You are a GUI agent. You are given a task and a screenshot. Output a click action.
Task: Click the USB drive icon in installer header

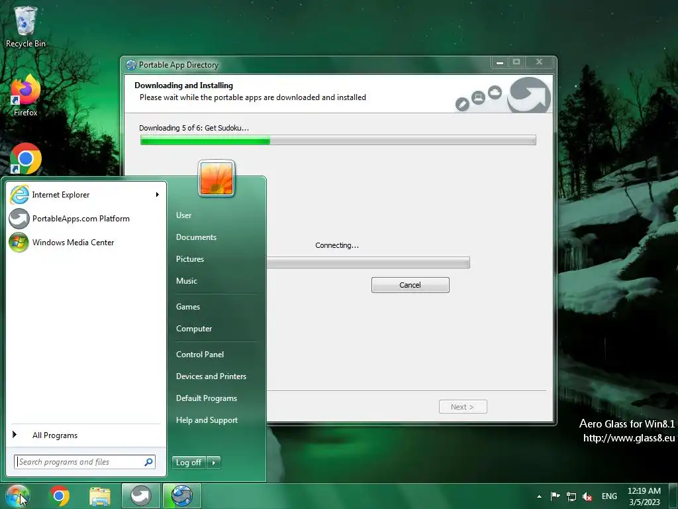462,104
